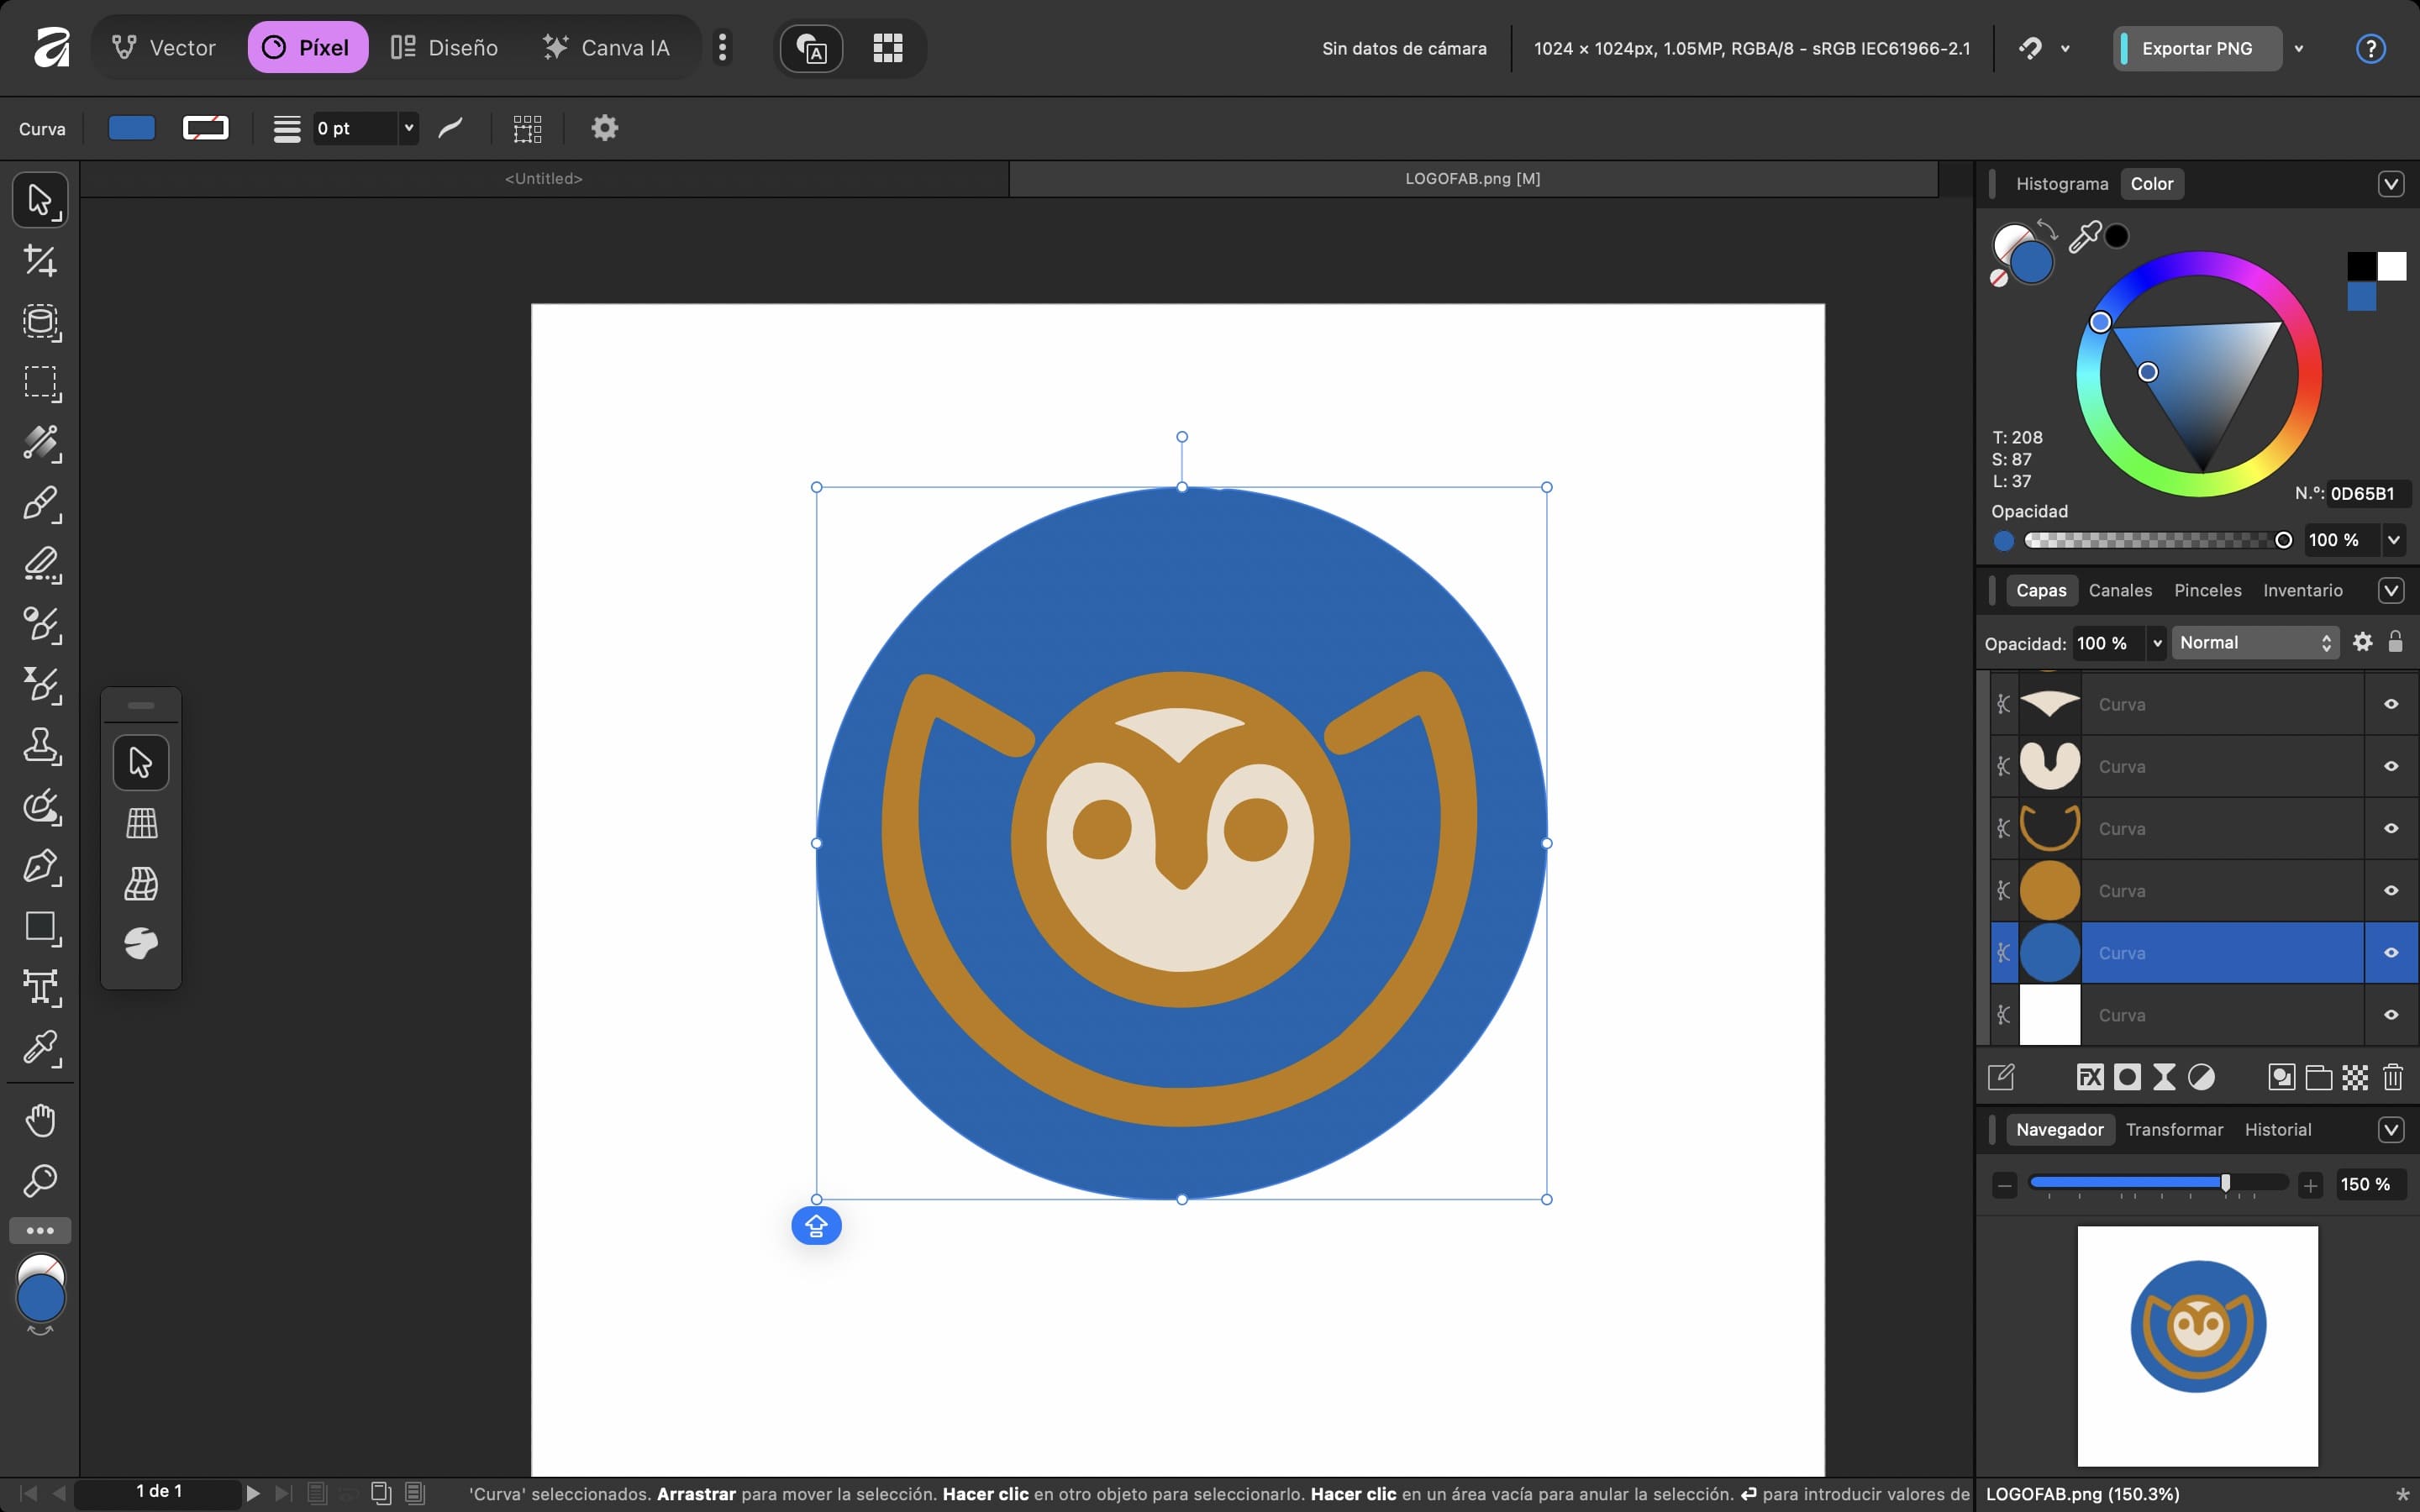Select the Paint Brush tool
The width and height of the screenshot is (2420, 1512).
(40, 503)
